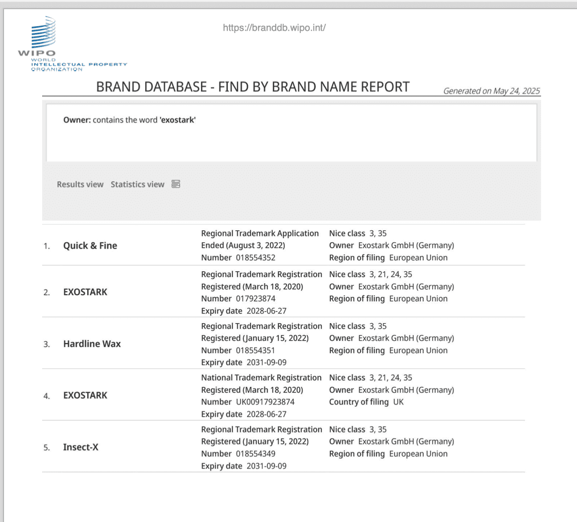This screenshot has height=522, width=577.
Task: Click number 018554349 of Insect-X
Action: tap(255, 454)
